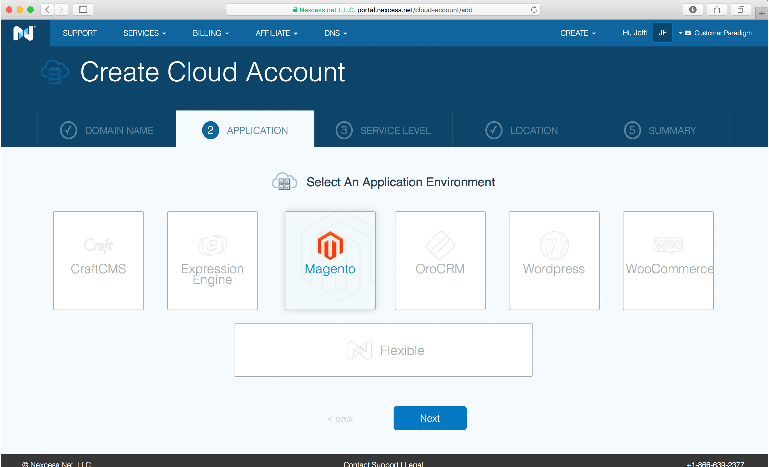Click the cloud server icon beside the title
The width and height of the screenshot is (769, 467).
55,72
